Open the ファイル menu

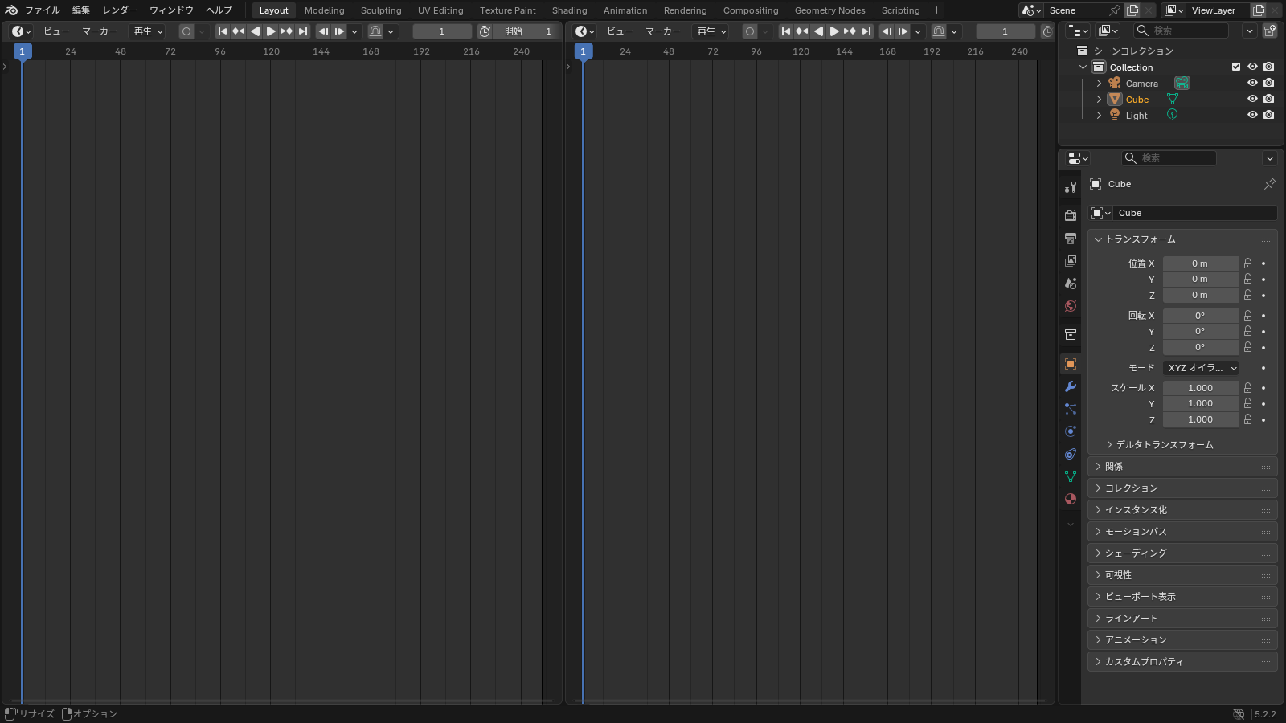(43, 10)
